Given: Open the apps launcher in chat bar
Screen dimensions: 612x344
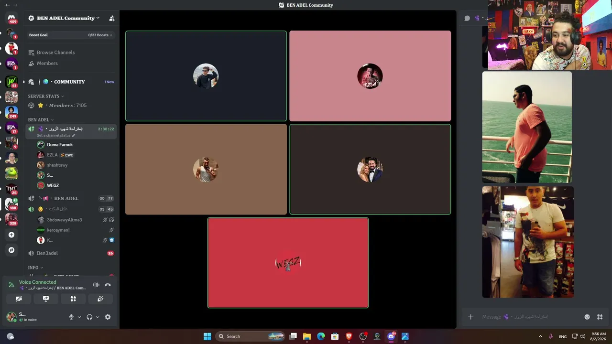Looking at the screenshot, I should pos(600,317).
